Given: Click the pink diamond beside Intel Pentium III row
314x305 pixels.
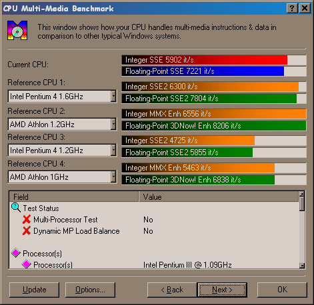Looking at the screenshot, I should (x=26, y=264).
